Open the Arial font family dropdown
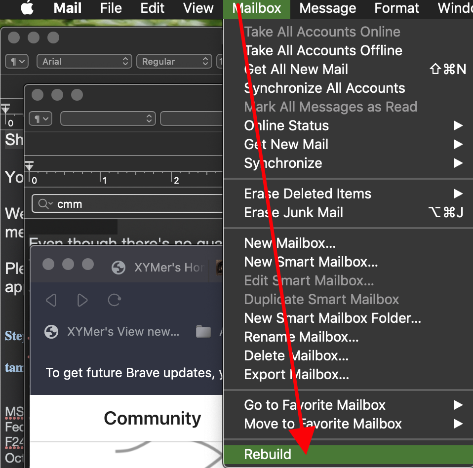The width and height of the screenshot is (473, 468). (84, 61)
